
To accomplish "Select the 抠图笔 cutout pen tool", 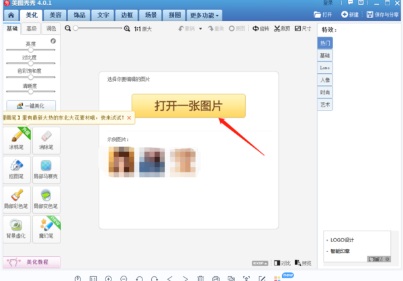I will (x=17, y=170).
